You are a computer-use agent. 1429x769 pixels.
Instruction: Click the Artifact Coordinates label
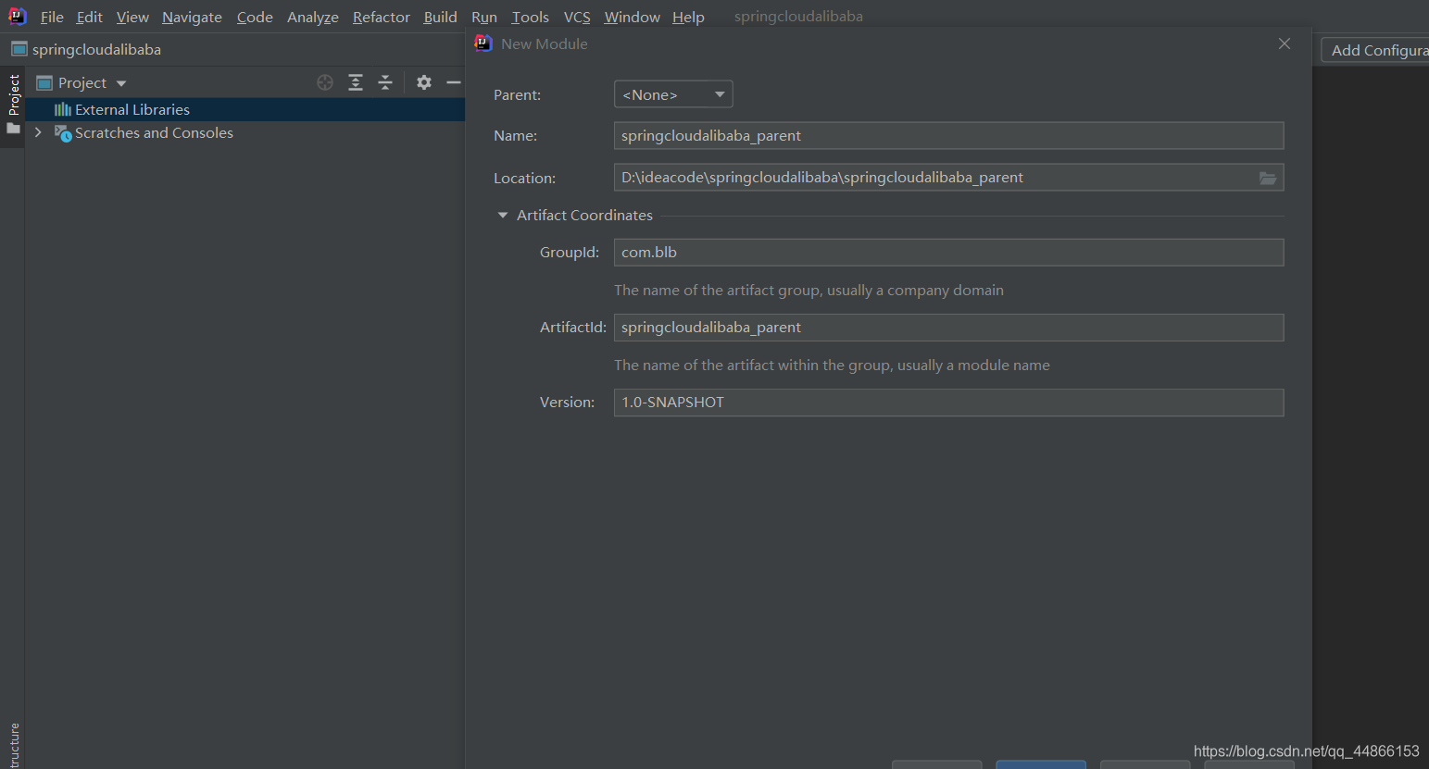[x=584, y=216]
